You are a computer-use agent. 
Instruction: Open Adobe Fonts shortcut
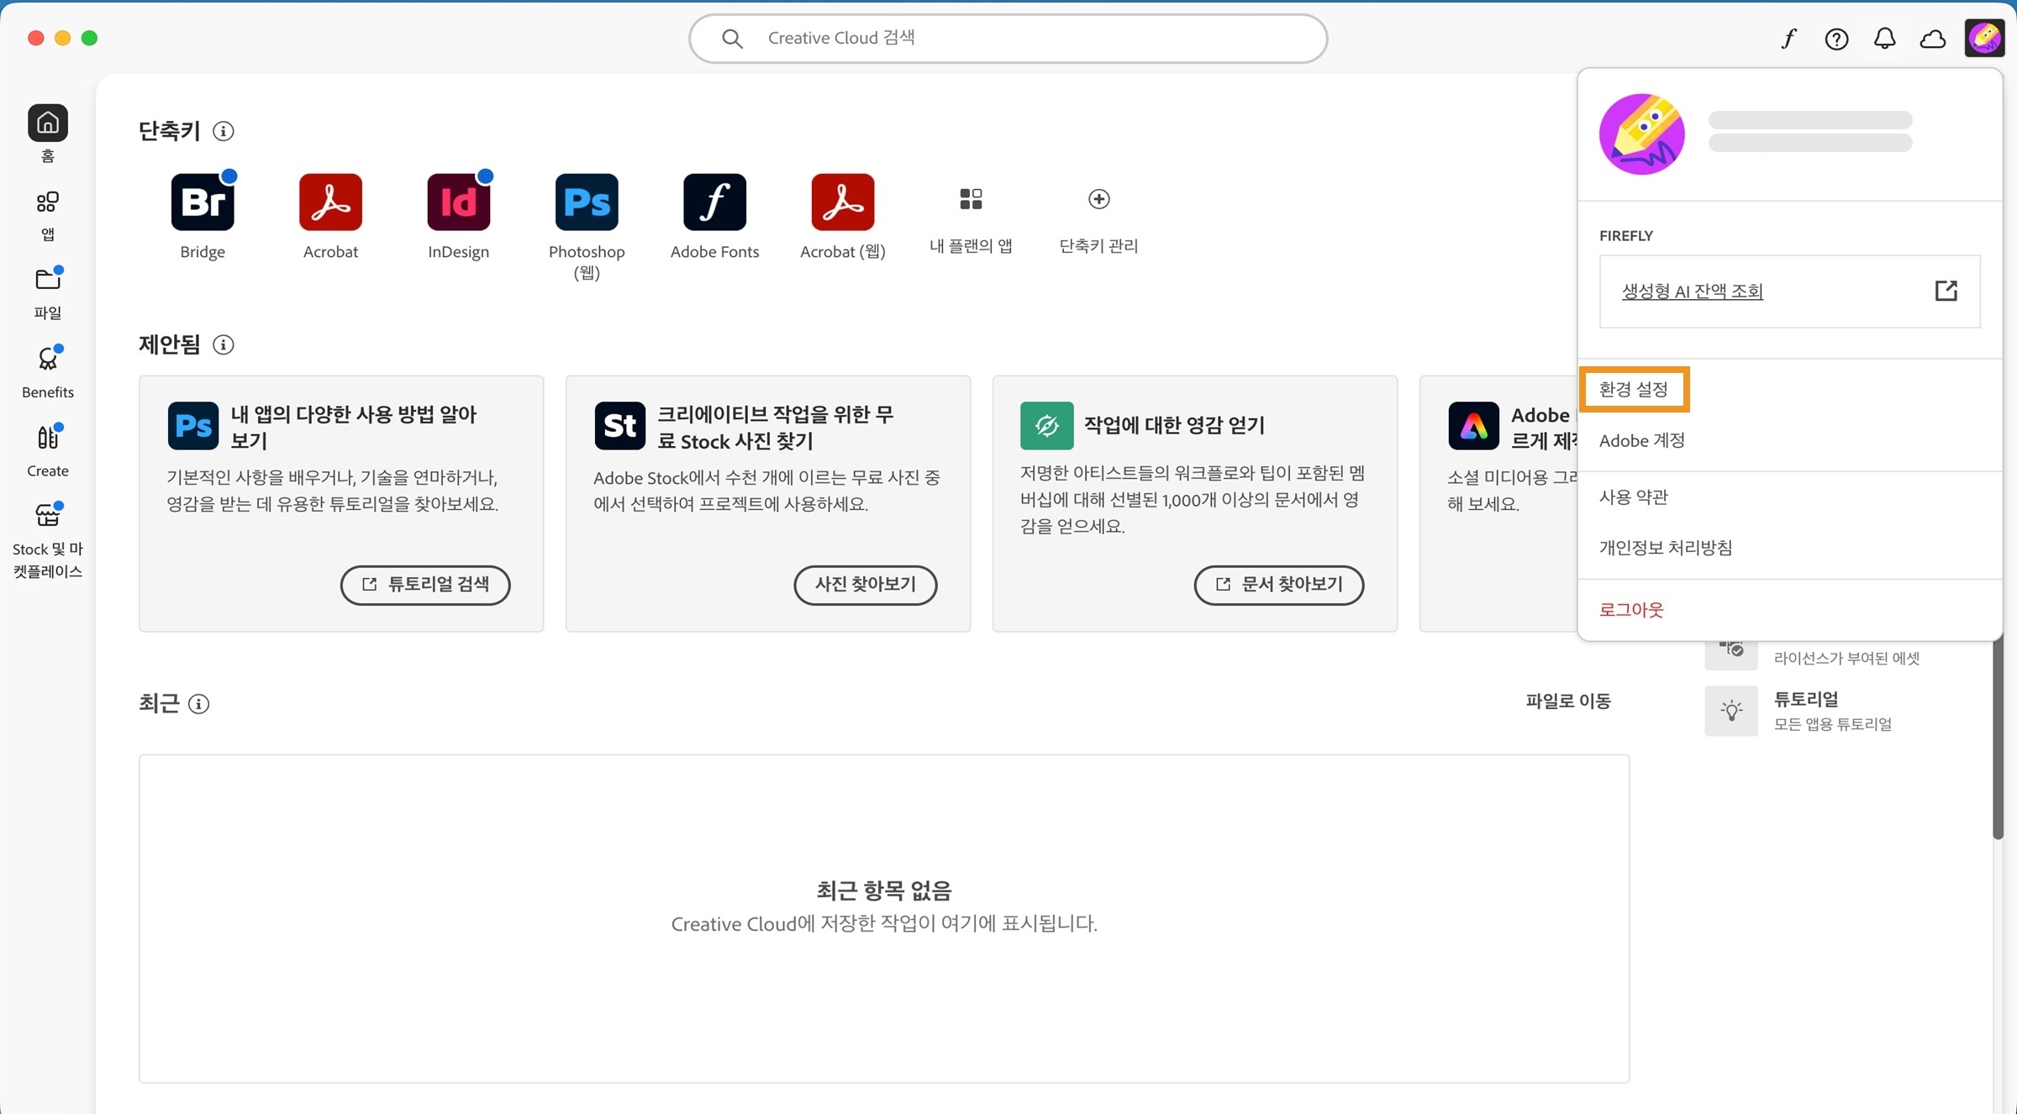(714, 202)
